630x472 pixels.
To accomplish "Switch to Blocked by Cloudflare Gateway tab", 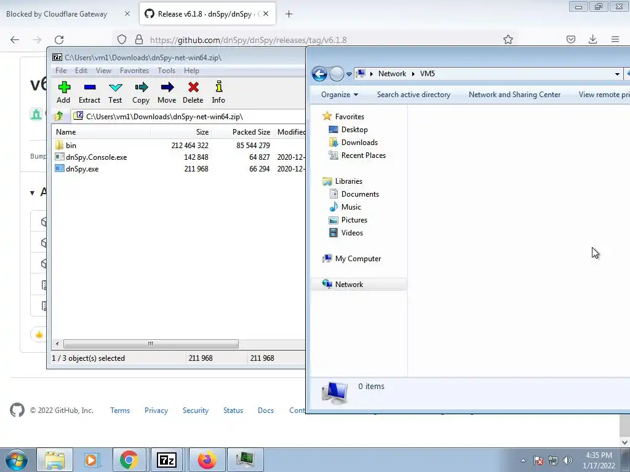I will tap(57, 14).
